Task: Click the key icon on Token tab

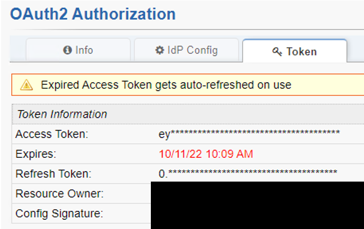Action: click(x=277, y=51)
